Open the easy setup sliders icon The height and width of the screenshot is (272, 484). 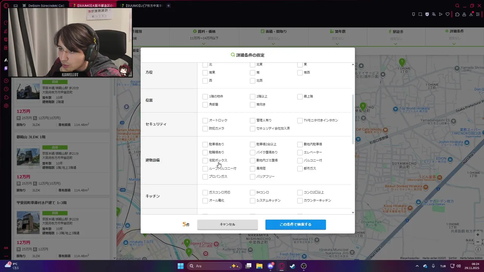coord(478,14)
